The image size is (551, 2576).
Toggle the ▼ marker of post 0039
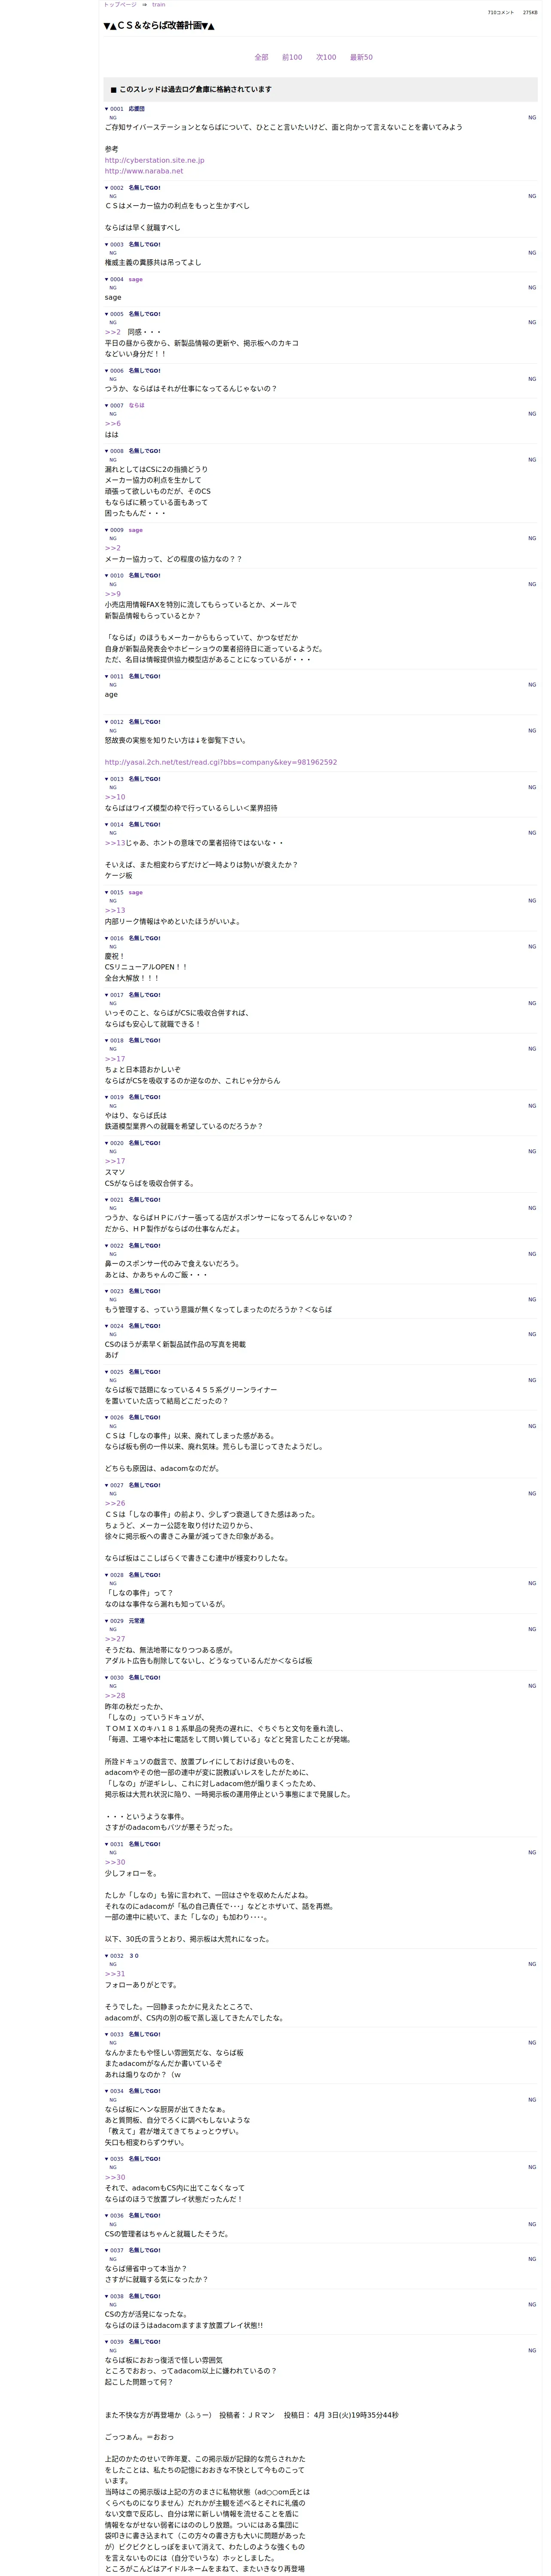click(x=107, y=2342)
